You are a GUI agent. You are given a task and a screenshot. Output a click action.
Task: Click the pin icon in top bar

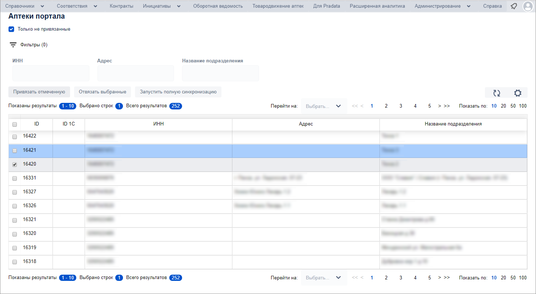coord(514,6)
